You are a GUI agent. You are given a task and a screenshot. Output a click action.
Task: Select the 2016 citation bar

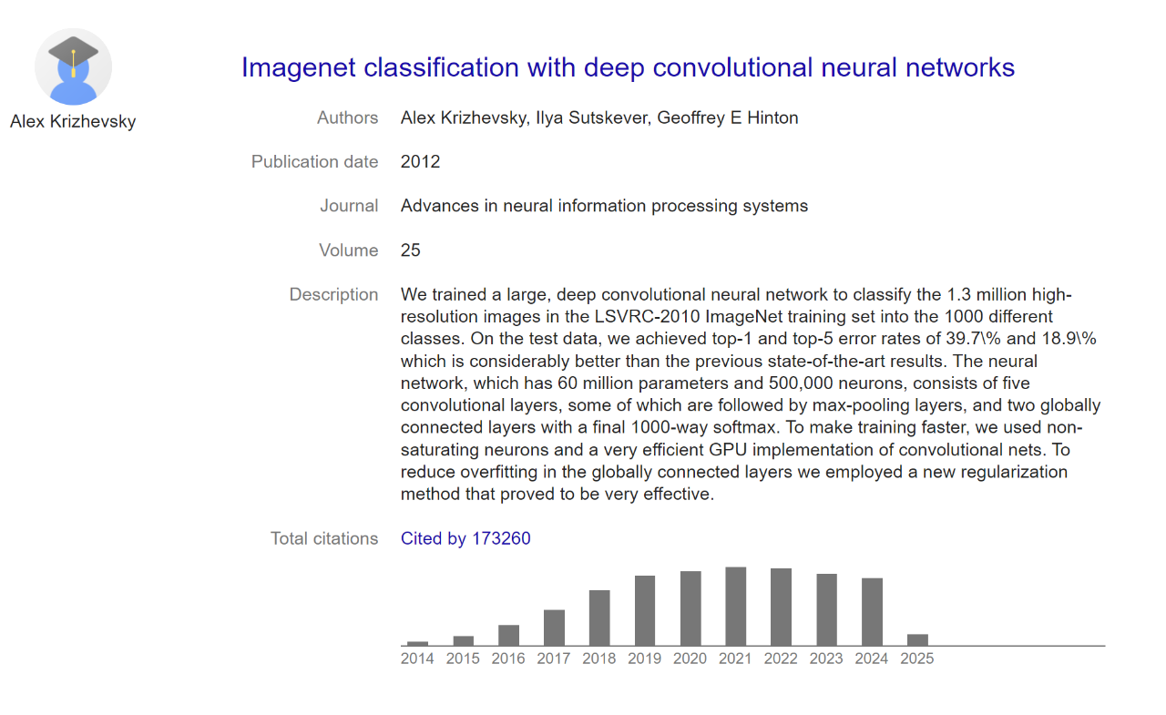point(508,635)
